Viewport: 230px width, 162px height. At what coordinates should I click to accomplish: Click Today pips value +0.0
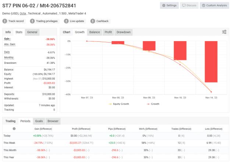[112, 136]
